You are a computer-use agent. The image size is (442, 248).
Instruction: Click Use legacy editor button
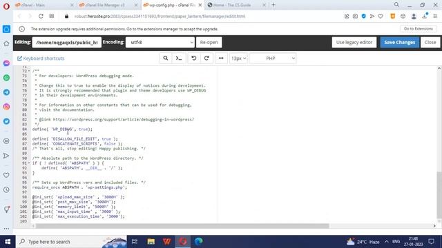pos(354,42)
